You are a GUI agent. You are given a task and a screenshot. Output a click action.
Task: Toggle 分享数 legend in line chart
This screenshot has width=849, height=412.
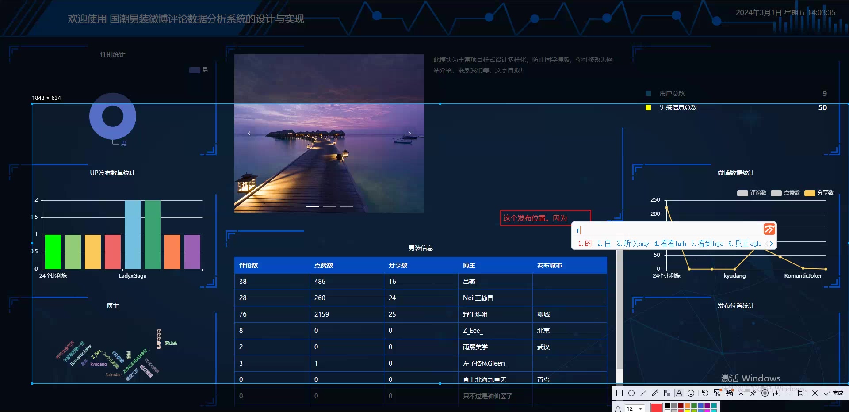point(819,193)
